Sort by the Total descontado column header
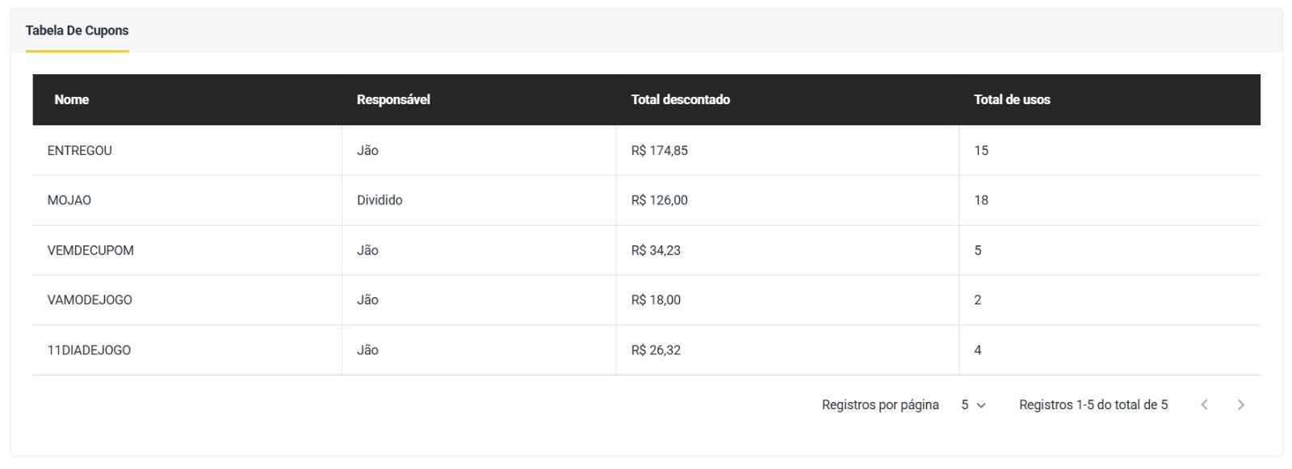The image size is (1292, 469). [680, 100]
